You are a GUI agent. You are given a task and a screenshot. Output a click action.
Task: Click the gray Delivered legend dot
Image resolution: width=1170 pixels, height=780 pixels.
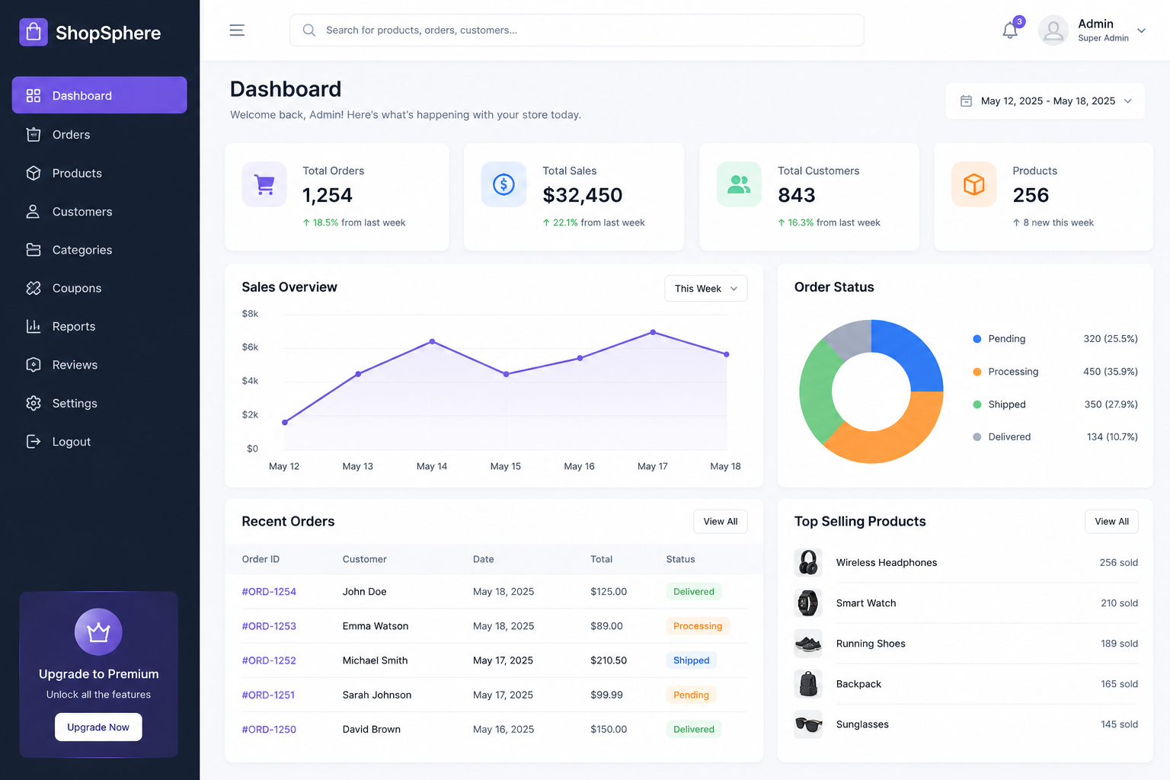977,437
